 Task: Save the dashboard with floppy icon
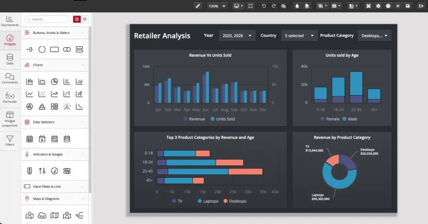(408, 6)
